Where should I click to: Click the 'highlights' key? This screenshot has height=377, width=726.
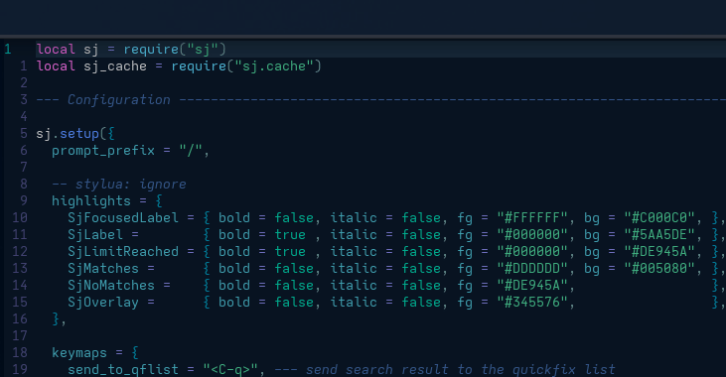(91, 200)
